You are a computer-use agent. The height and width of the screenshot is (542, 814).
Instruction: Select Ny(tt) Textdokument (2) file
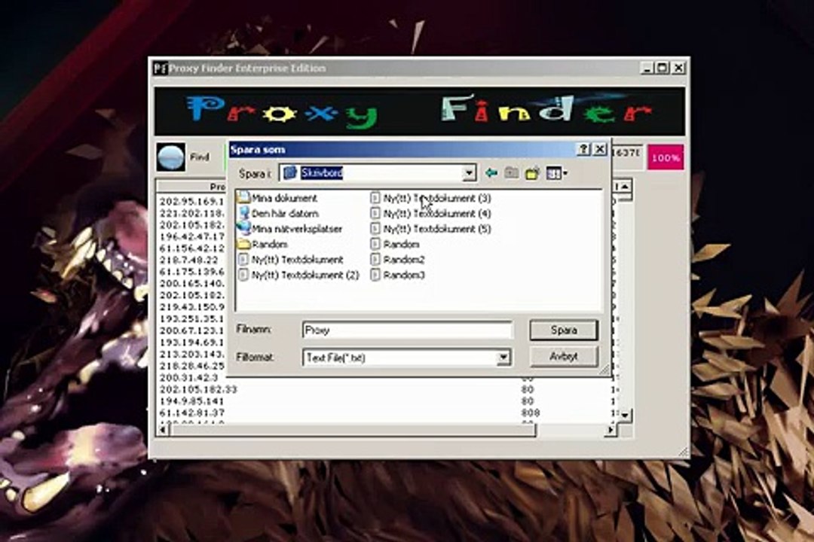click(298, 275)
